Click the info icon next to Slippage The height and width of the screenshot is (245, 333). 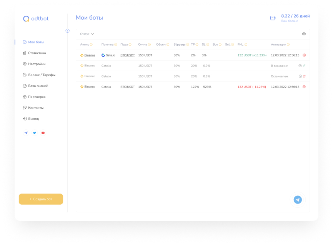coord(187,45)
